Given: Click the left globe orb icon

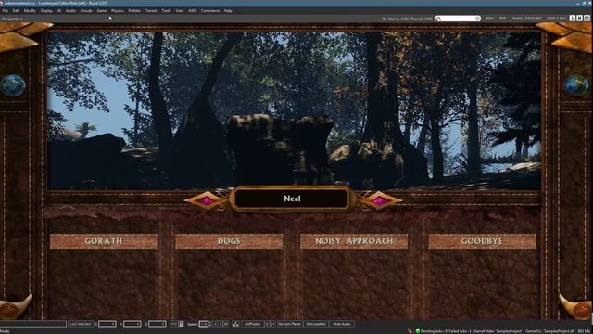Looking at the screenshot, I should click(13, 85).
